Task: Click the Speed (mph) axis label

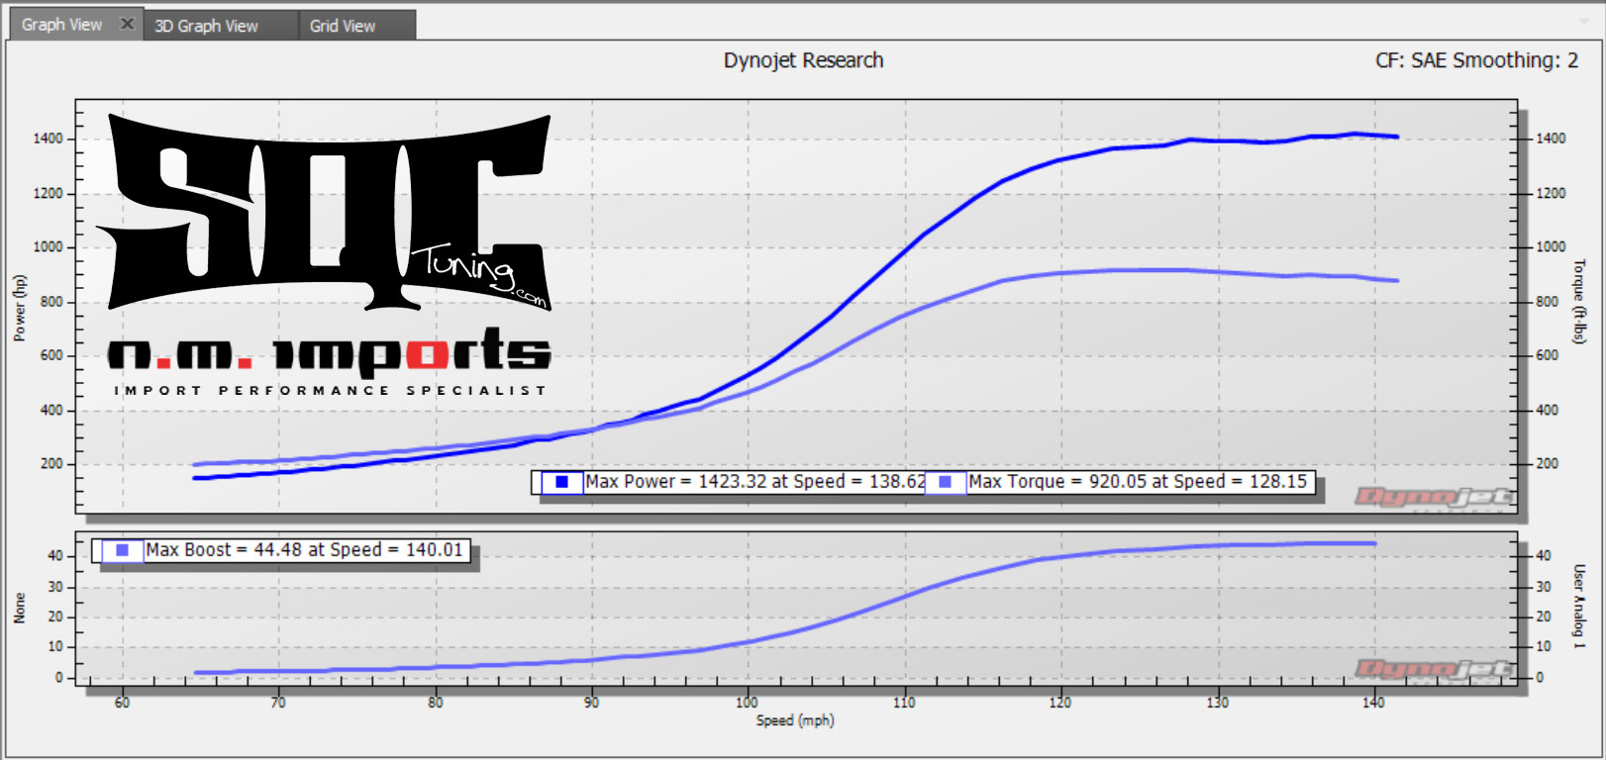Action: point(795,720)
